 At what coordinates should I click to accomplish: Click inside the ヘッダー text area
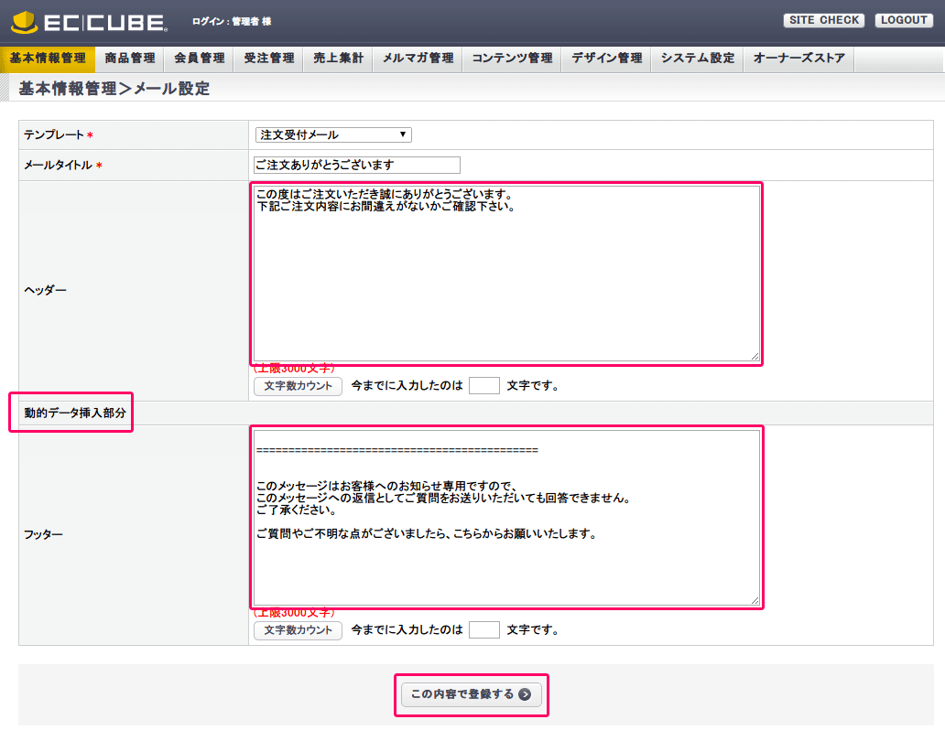(505, 274)
